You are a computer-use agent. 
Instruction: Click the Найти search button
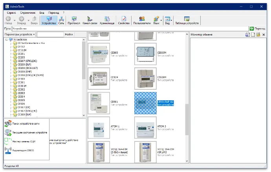click(x=69, y=34)
